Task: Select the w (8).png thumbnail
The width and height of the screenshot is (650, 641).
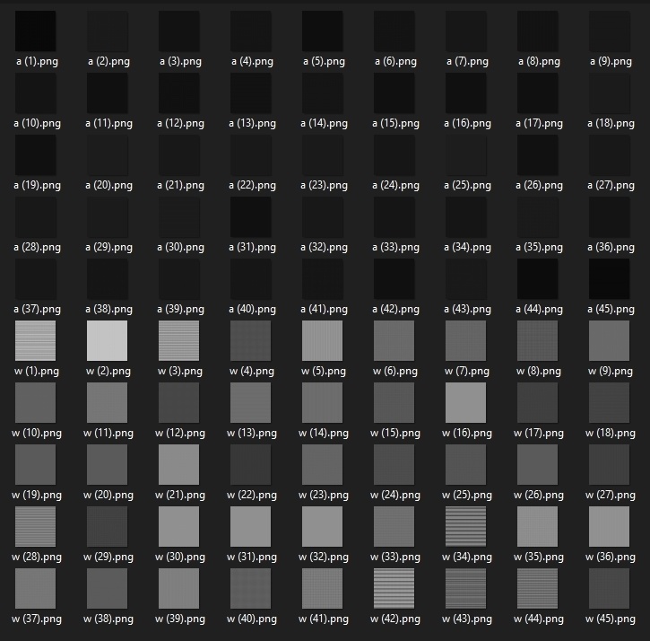Action: coord(537,340)
